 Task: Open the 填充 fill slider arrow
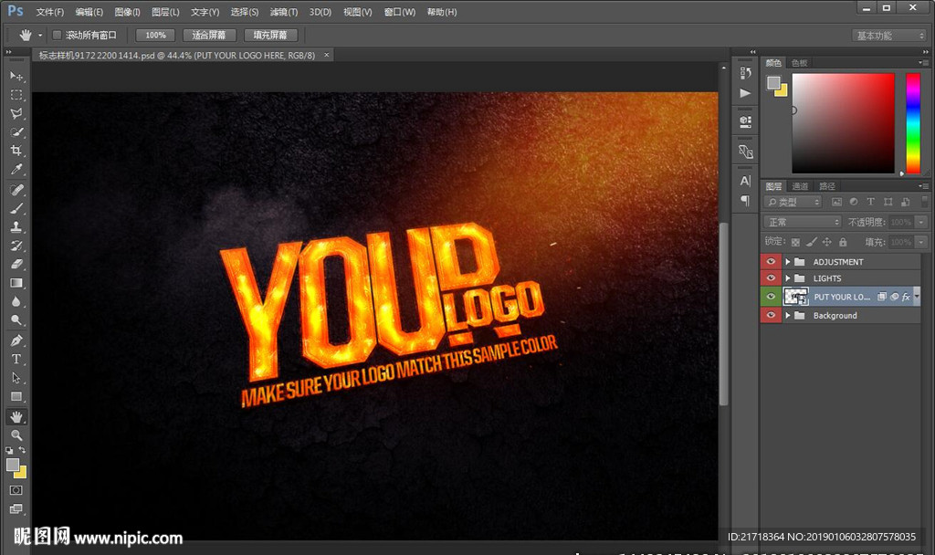(x=922, y=242)
